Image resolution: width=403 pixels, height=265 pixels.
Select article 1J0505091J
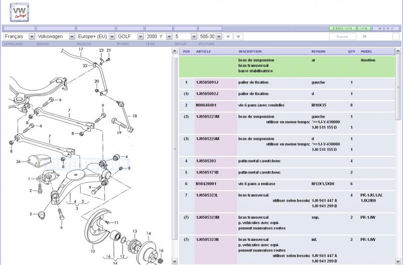(207, 82)
